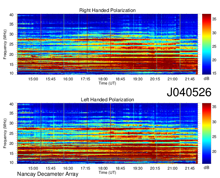Click the "Left Handed Polarization" plot title

tap(107, 100)
